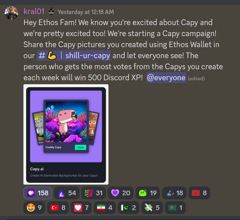Open kral01's username profile
The image size is (240, 220).
[x=34, y=11]
